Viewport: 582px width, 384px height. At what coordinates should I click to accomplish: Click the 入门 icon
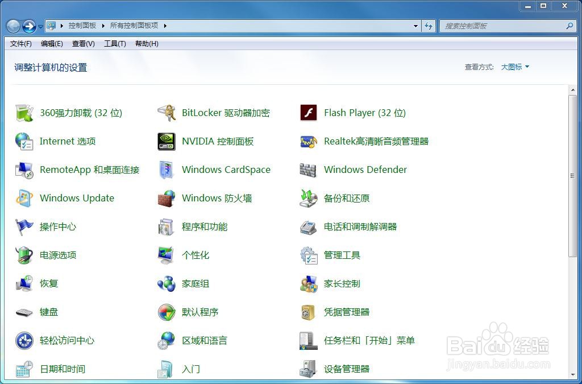click(x=165, y=369)
